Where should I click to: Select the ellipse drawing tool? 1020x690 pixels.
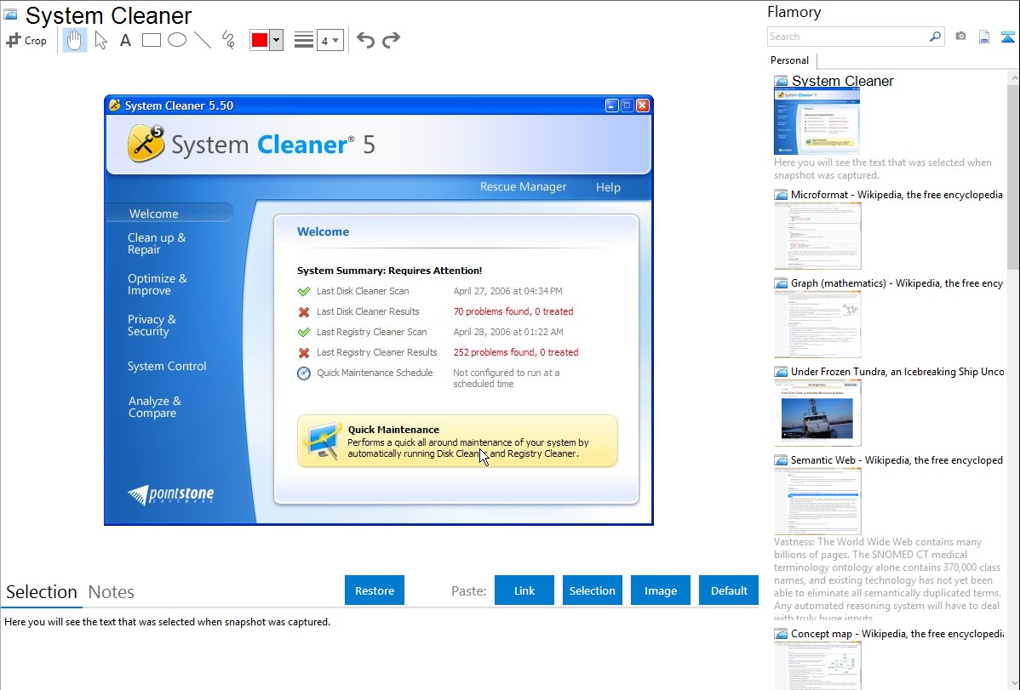point(177,40)
